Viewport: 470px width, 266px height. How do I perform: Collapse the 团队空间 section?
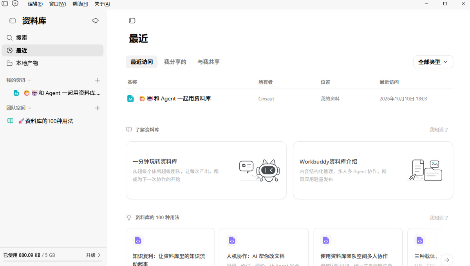click(29, 108)
